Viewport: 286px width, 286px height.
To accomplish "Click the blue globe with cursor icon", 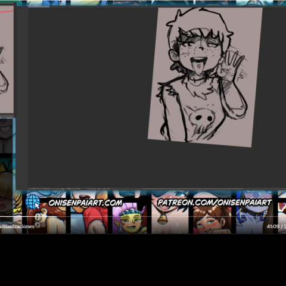I will pos(33,201).
